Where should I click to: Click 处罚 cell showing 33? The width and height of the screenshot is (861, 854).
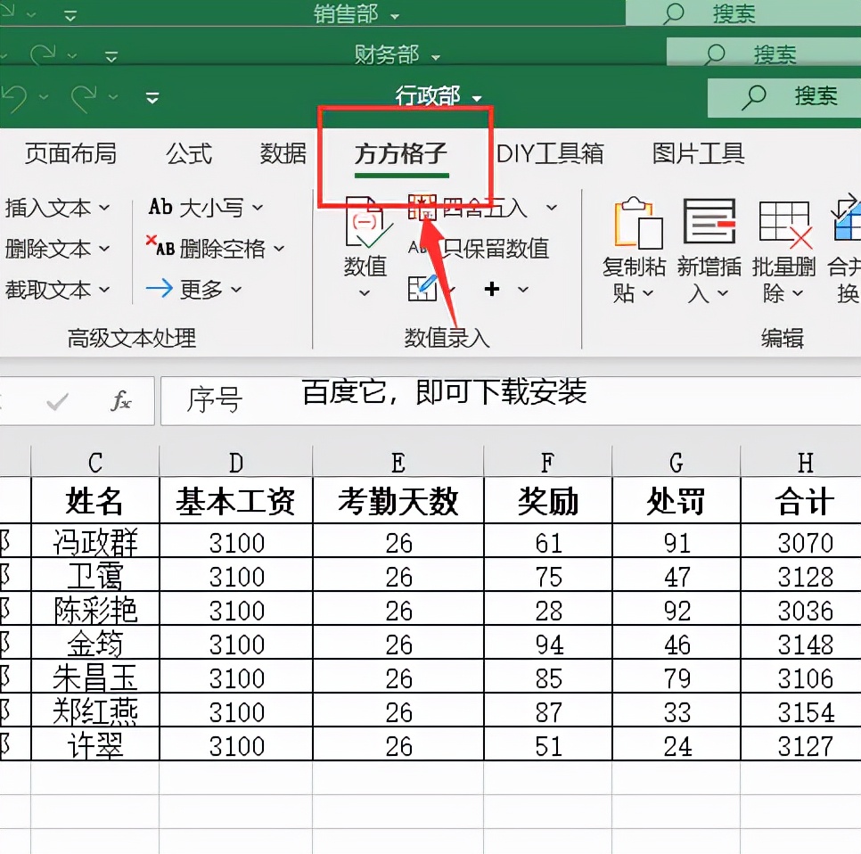click(676, 710)
